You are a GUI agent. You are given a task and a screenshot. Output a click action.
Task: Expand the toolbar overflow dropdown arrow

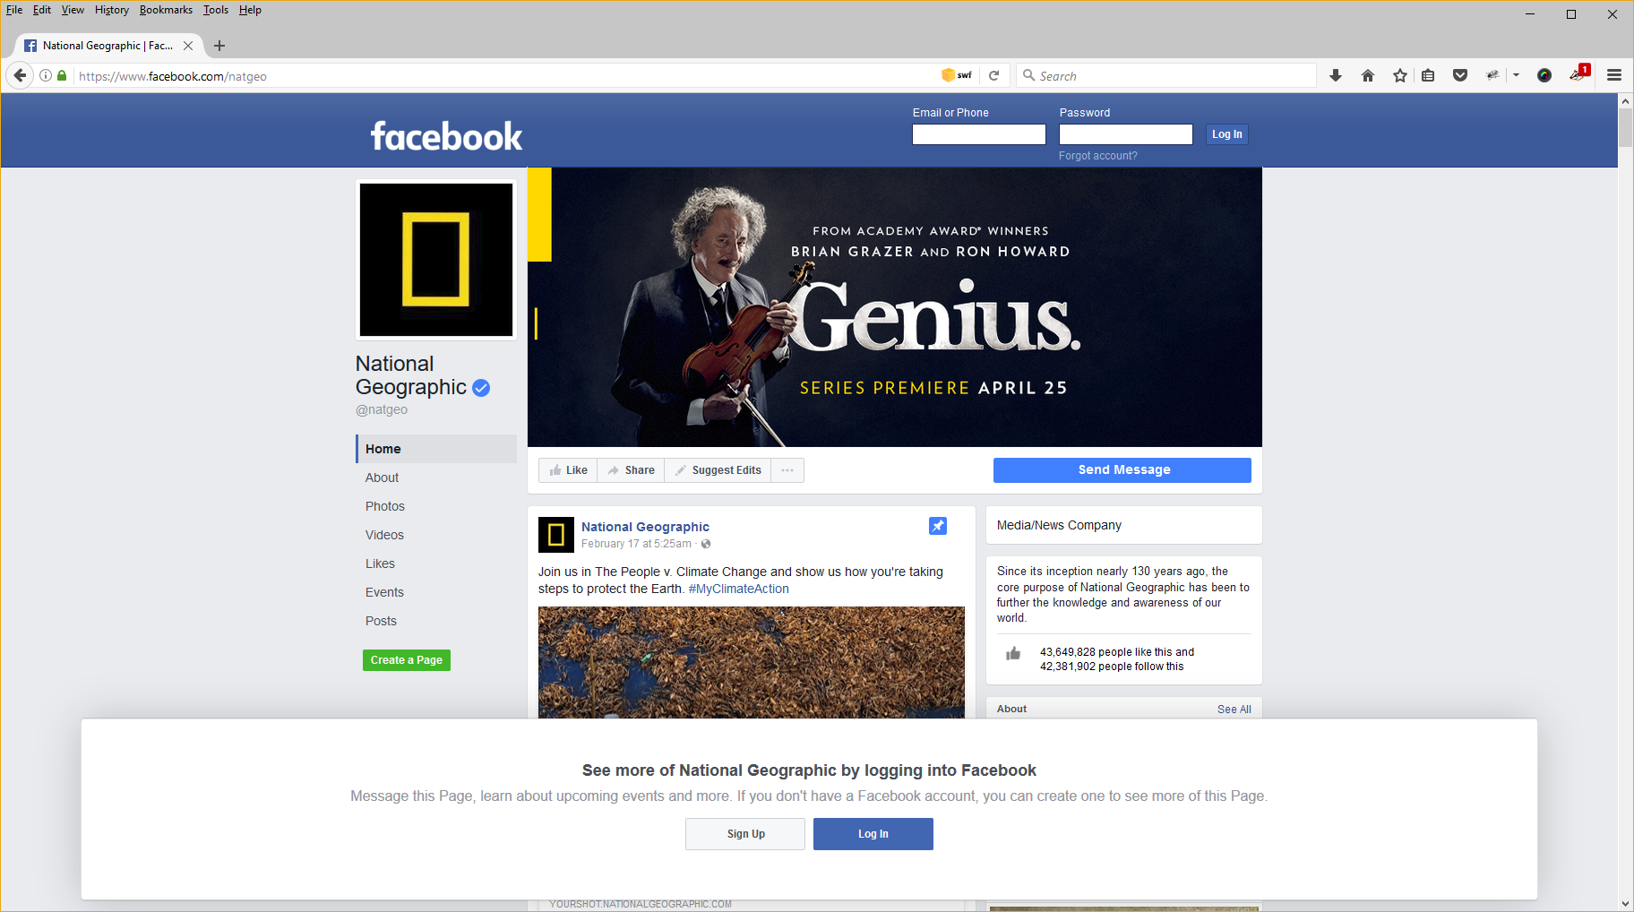pos(1516,76)
